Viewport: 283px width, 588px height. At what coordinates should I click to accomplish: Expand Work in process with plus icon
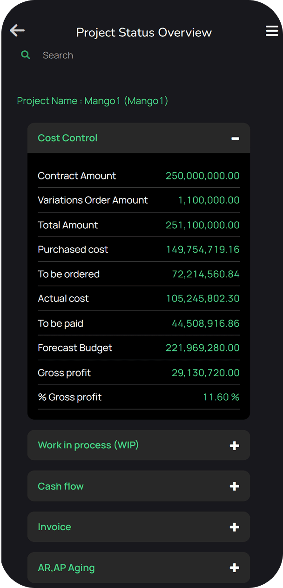tap(235, 446)
